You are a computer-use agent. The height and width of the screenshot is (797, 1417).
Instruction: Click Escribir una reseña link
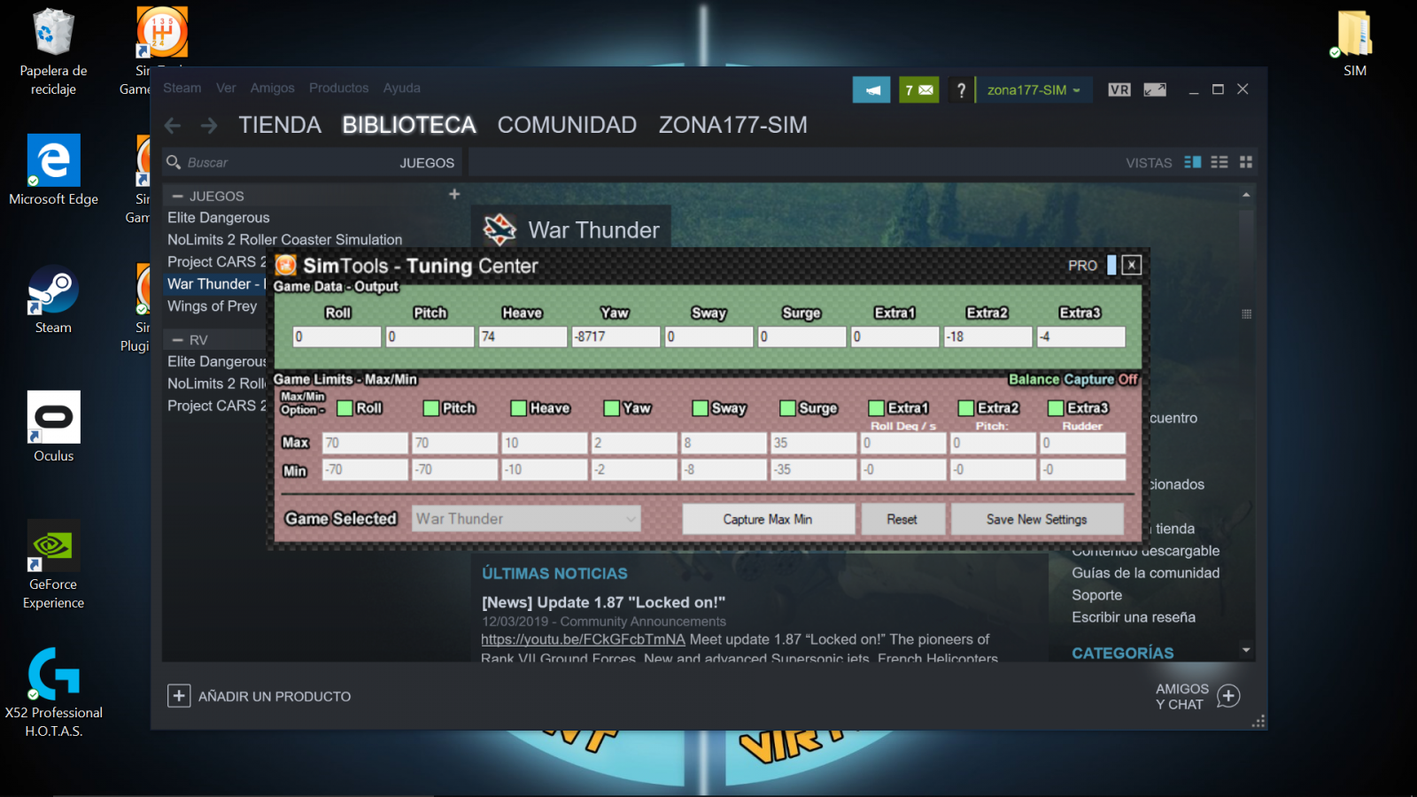click(1134, 617)
